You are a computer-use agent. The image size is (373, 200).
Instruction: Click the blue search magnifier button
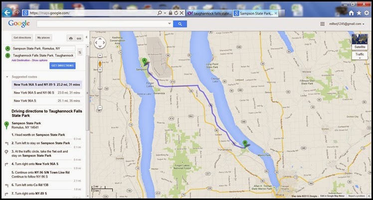point(180,24)
